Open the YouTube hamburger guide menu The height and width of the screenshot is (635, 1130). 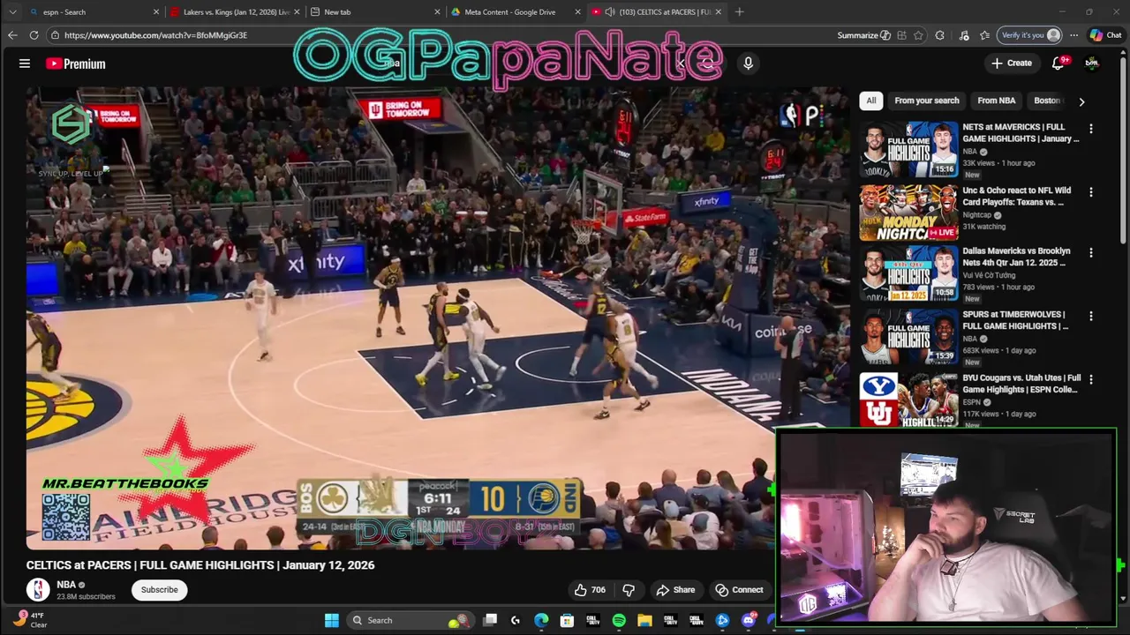click(x=25, y=63)
